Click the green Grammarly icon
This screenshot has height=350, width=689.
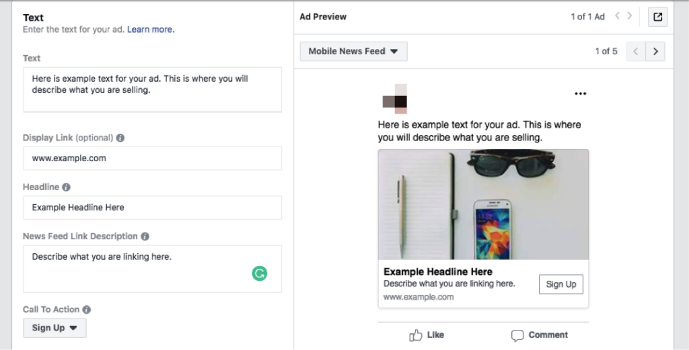coord(260,273)
